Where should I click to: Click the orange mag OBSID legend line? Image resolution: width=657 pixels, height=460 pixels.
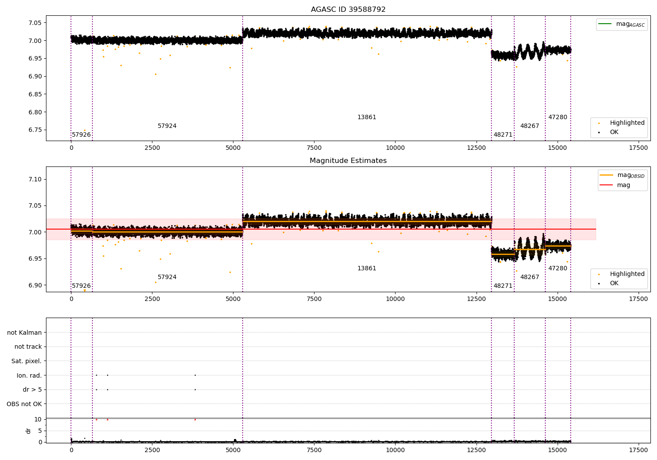607,175
